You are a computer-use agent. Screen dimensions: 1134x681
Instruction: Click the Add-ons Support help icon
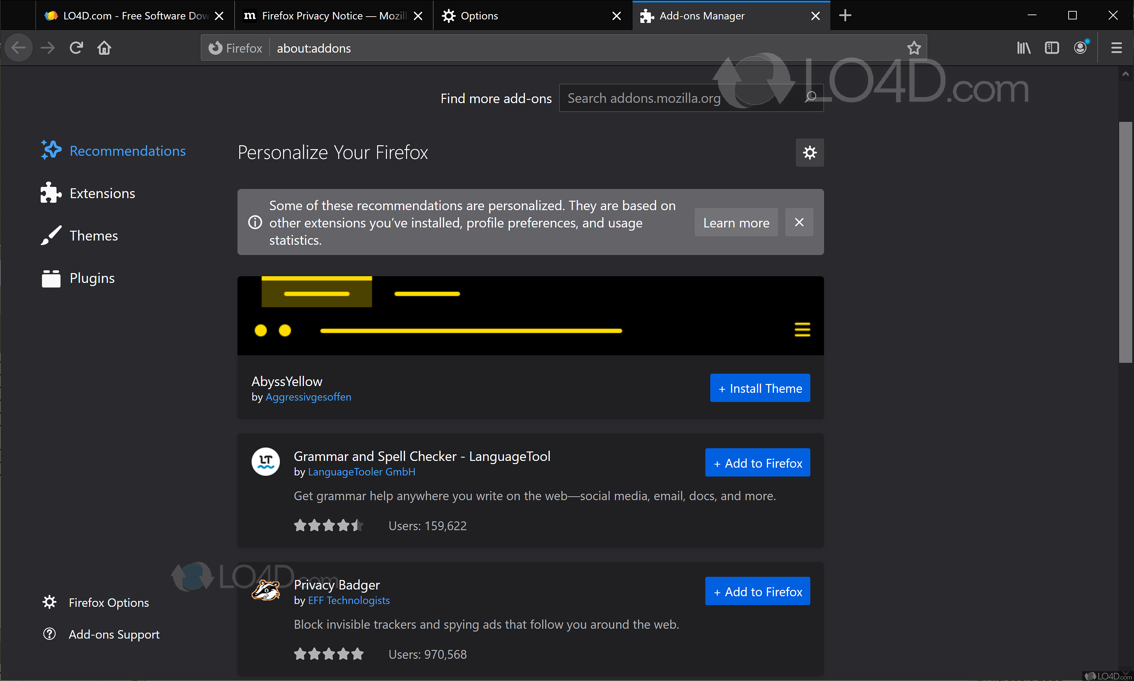coord(49,634)
